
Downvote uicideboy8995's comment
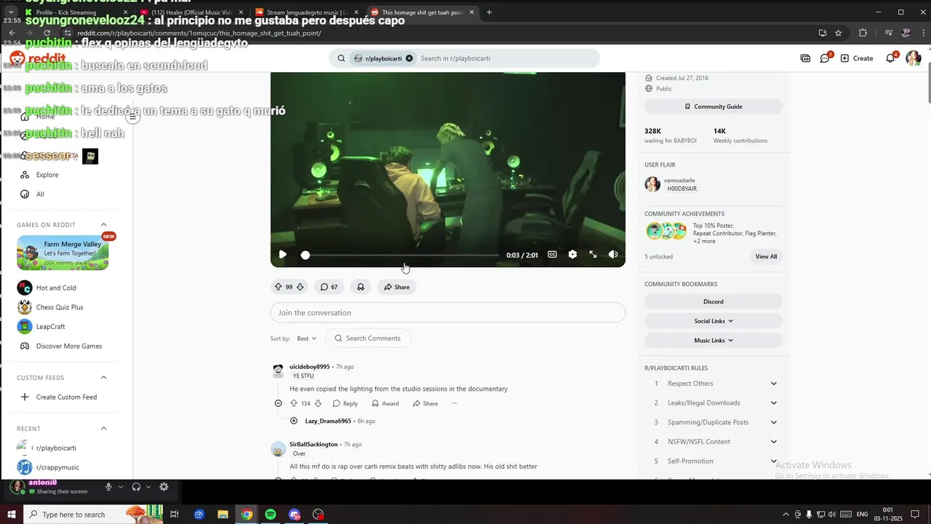[318, 403]
